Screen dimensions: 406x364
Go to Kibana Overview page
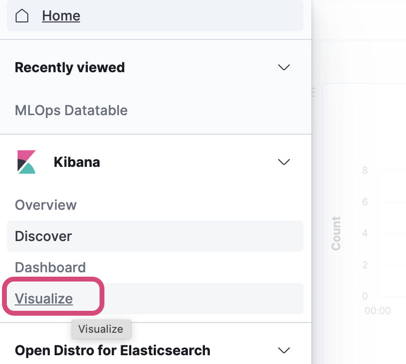46,205
